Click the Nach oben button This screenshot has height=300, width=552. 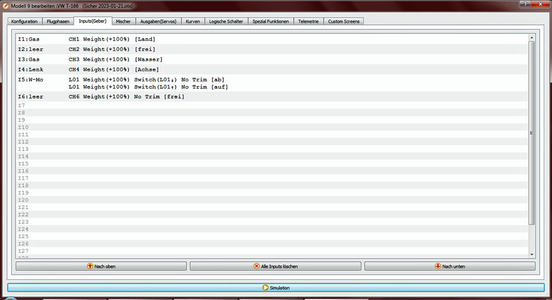click(101, 266)
